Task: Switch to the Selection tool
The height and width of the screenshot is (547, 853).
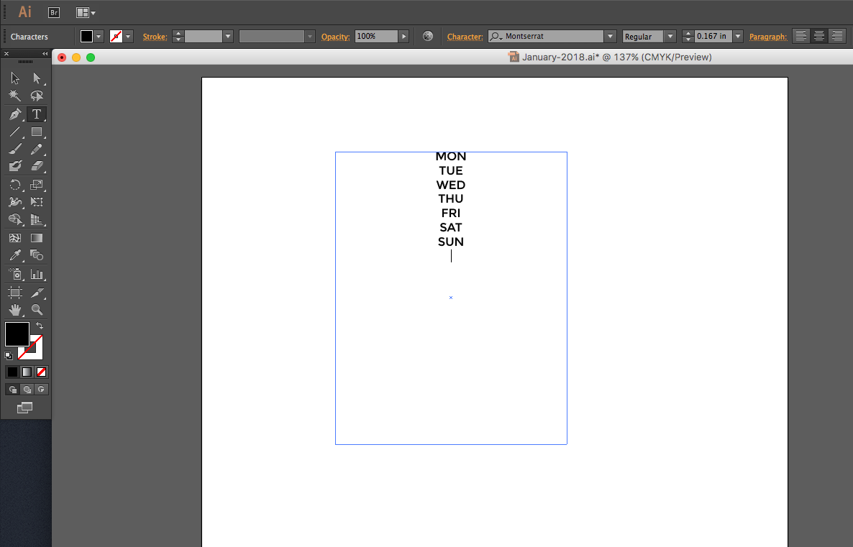Action: tap(14, 78)
